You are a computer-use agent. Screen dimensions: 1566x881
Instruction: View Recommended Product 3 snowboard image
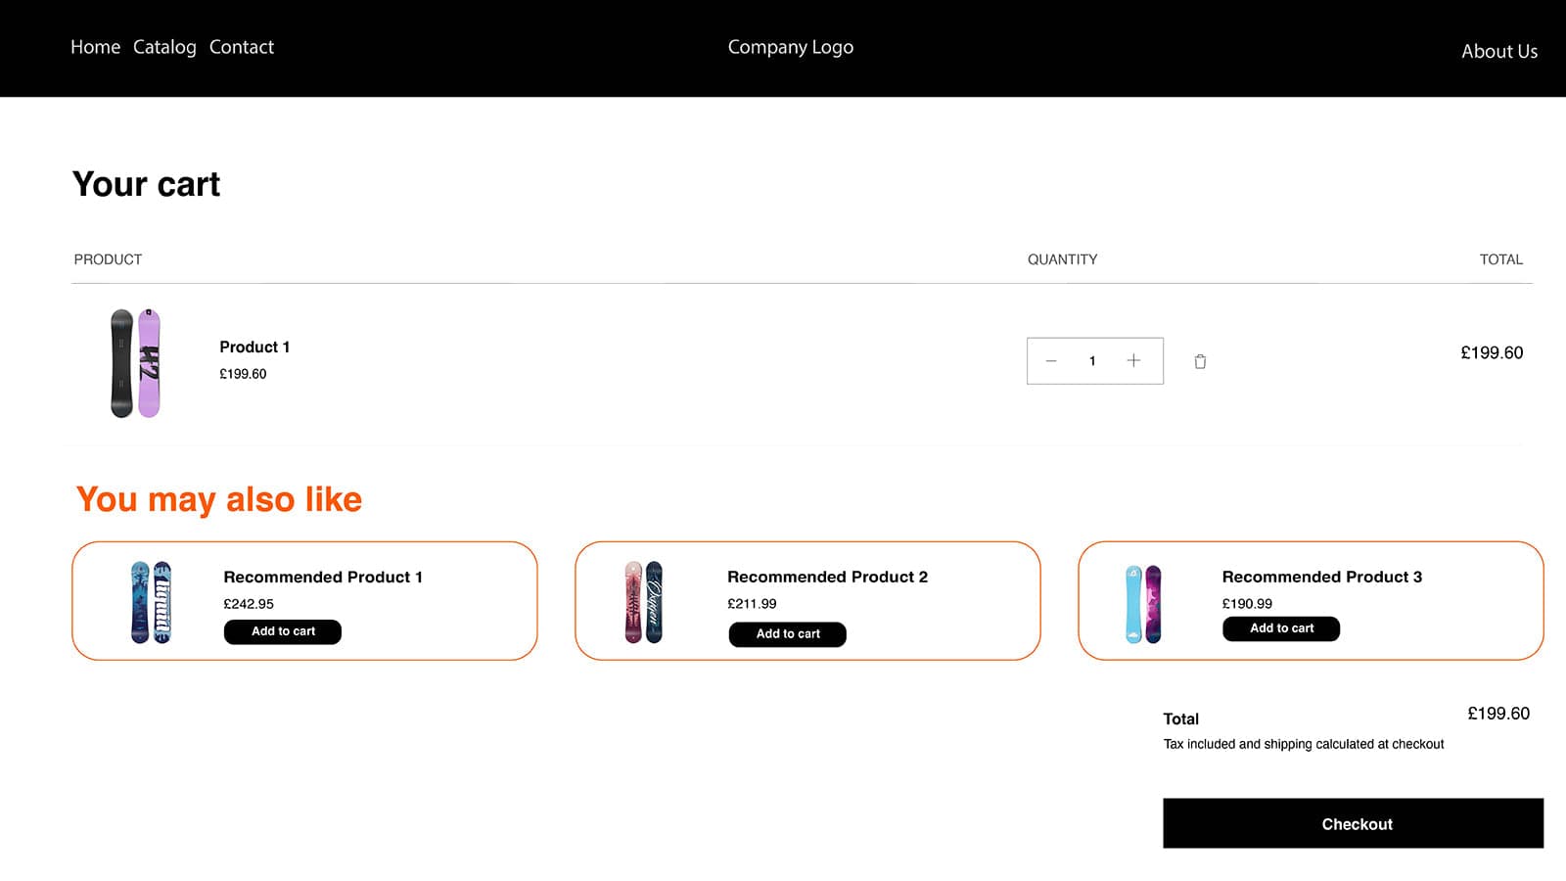1143,604
